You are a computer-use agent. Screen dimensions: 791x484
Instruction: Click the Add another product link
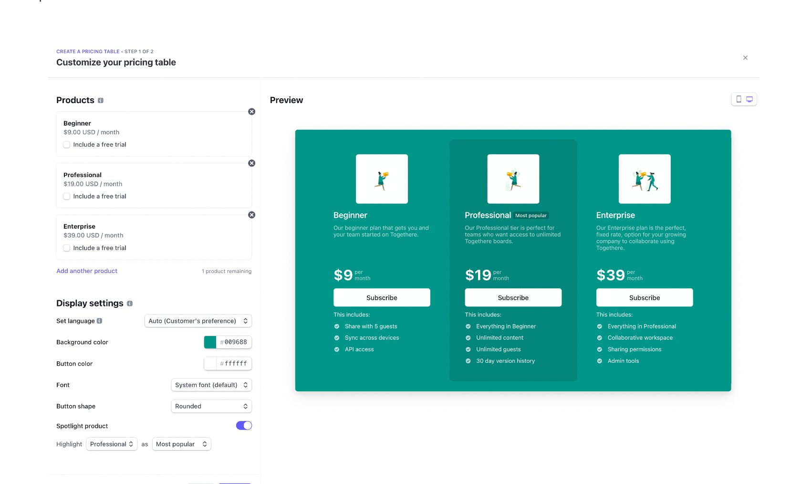click(x=87, y=271)
